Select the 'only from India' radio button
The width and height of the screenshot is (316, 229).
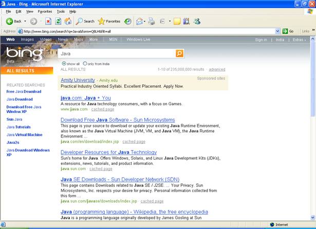[85, 64]
